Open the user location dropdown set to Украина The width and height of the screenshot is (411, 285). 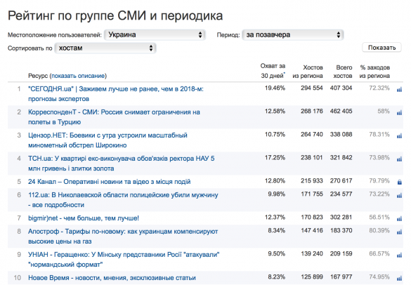click(x=155, y=35)
